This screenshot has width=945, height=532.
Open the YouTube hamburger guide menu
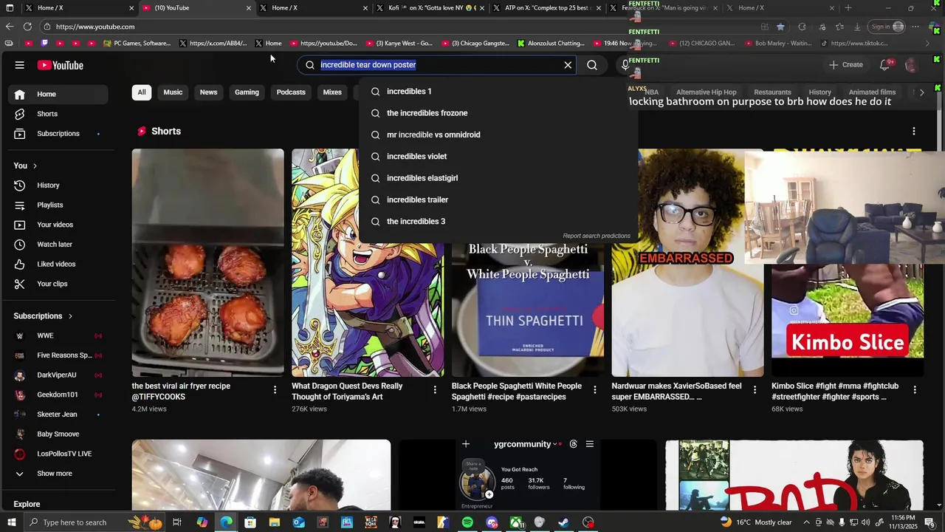click(x=20, y=65)
